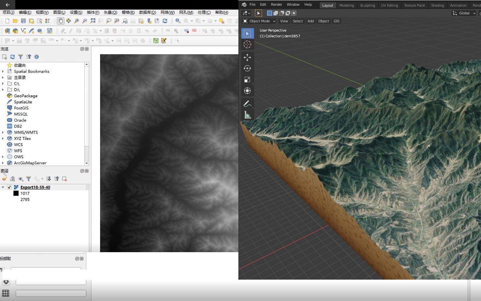Select the Pan Map hand tool

point(61,21)
